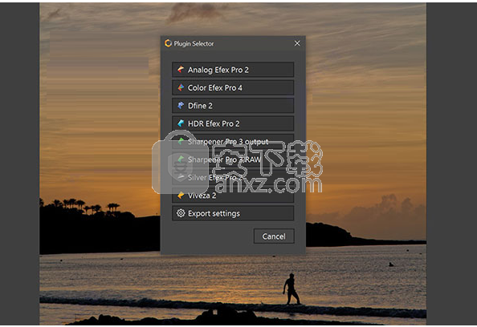Open Color Efex Pro 4
Image resolution: width=477 pixels, height=327 pixels.
pos(233,87)
